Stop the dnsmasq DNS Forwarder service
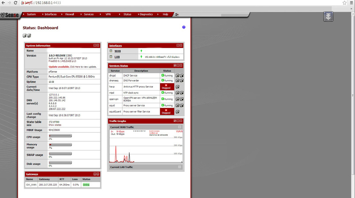 tap(181, 80)
